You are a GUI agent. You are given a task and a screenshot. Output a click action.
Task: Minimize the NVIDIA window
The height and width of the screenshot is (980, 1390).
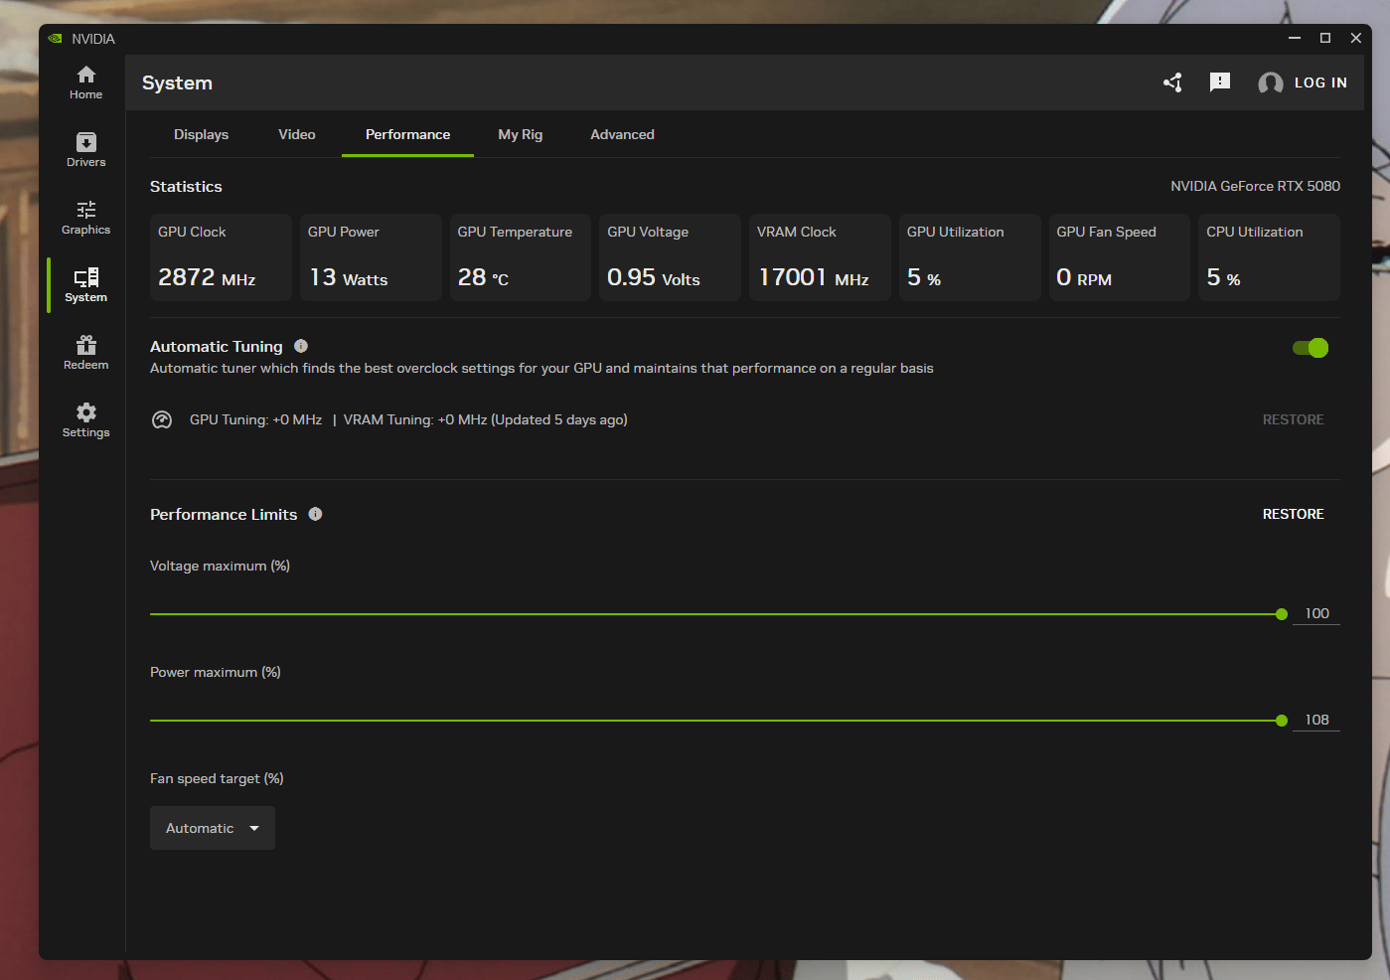point(1295,38)
